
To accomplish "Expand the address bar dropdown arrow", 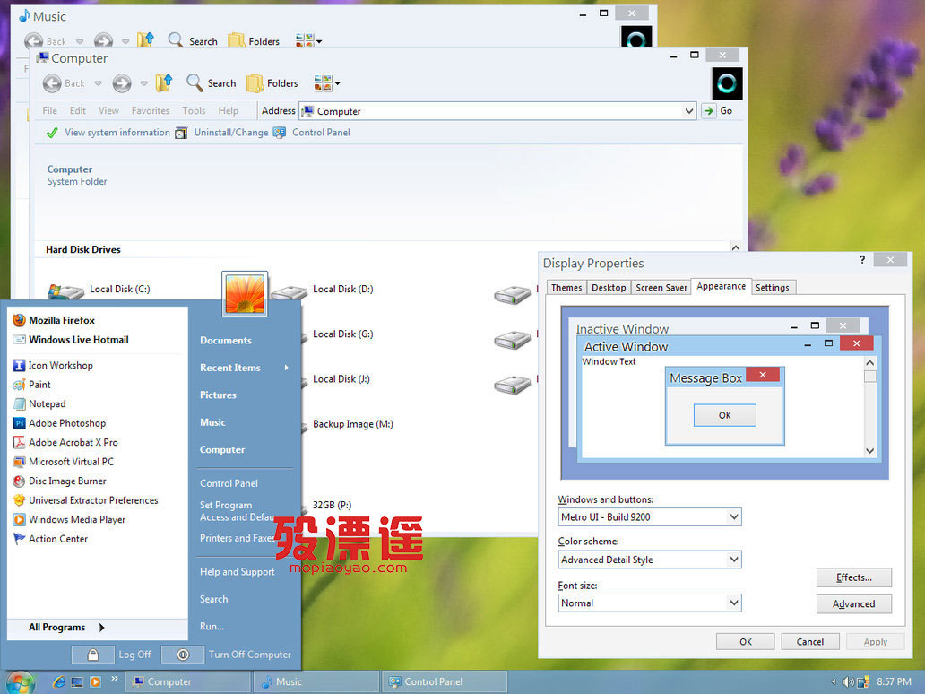I will [x=688, y=111].
